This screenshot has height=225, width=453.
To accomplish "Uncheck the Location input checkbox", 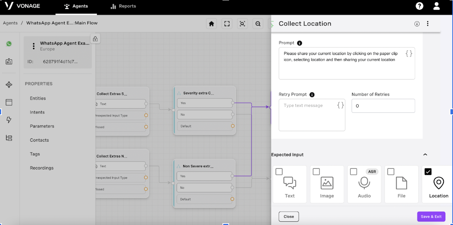I will click(x=428, y=171).
